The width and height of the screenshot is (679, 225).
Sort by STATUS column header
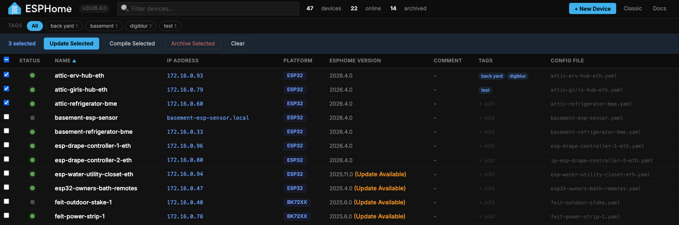pyautogui.click(x=29, y=61)
